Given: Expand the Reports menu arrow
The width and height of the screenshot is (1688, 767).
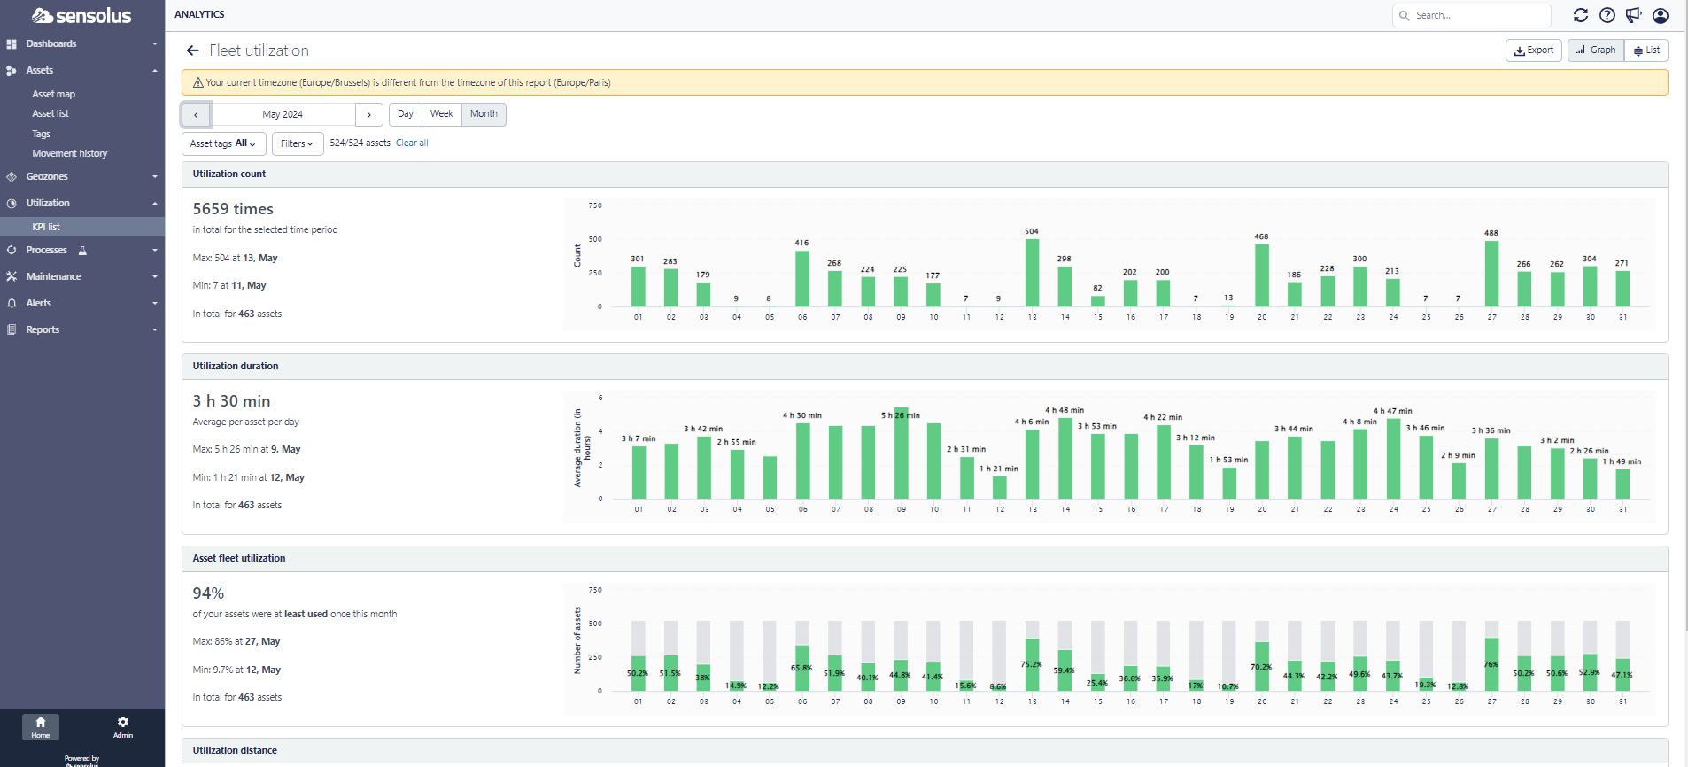Looking at the screenshot, I should tap(155, 329).
